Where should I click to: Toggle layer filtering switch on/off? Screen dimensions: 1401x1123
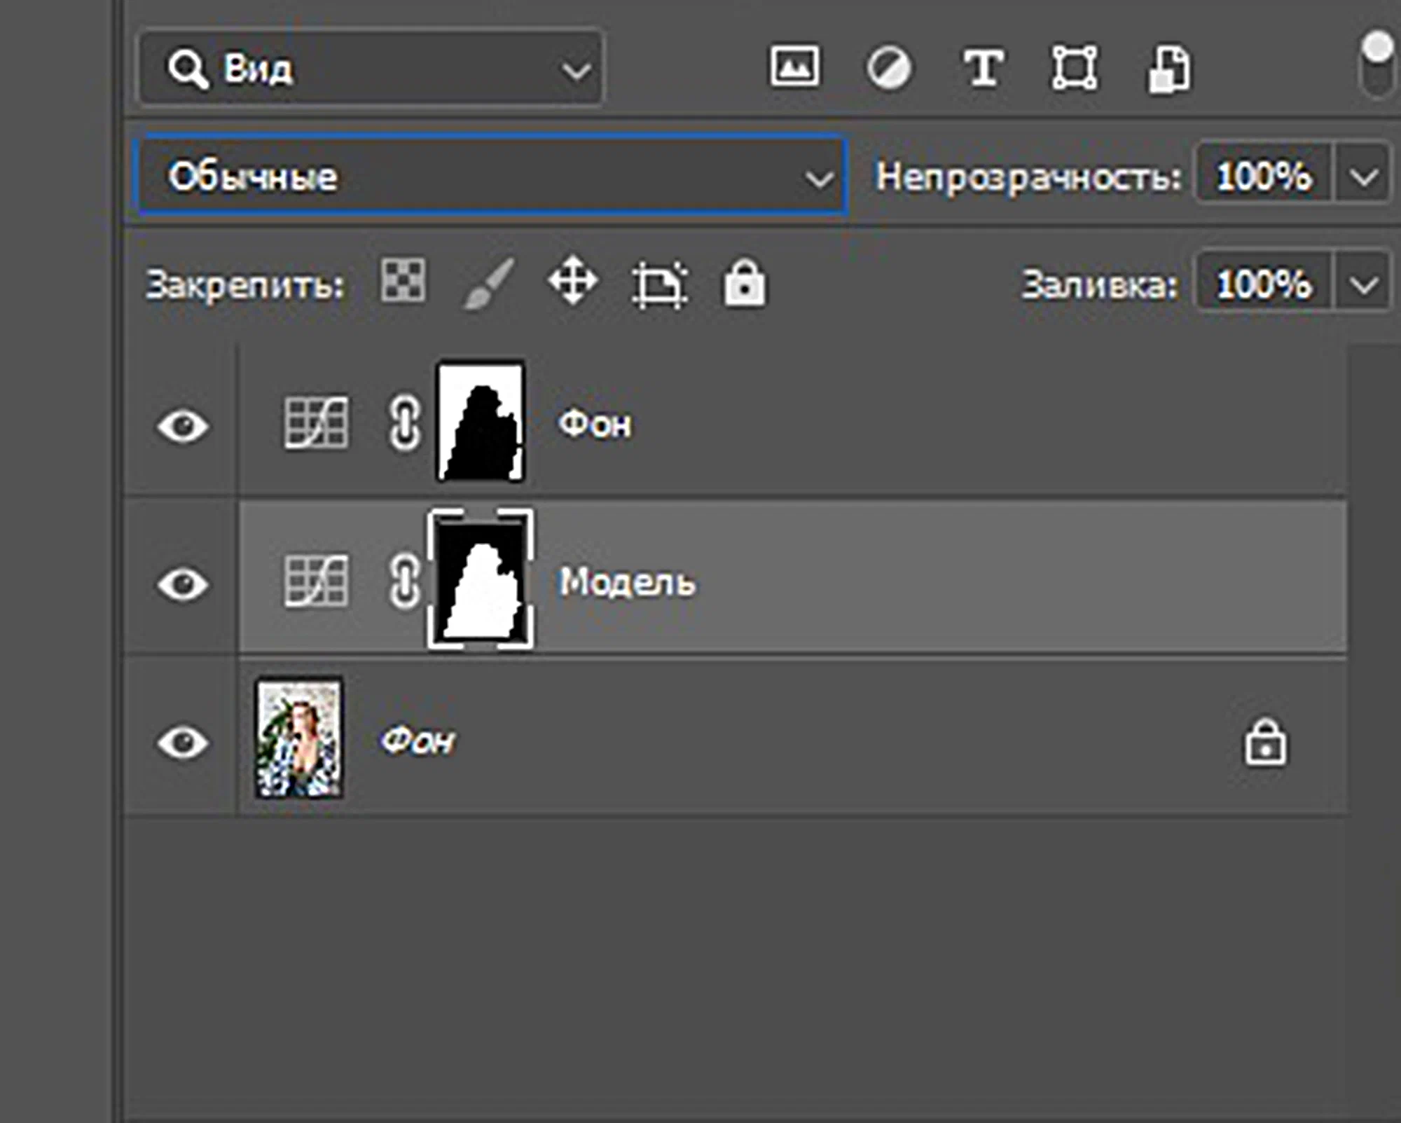pos(1376,65)
